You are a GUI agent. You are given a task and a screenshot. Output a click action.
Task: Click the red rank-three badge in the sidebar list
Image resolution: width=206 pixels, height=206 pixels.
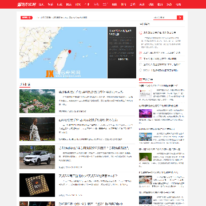click(141, 58)
